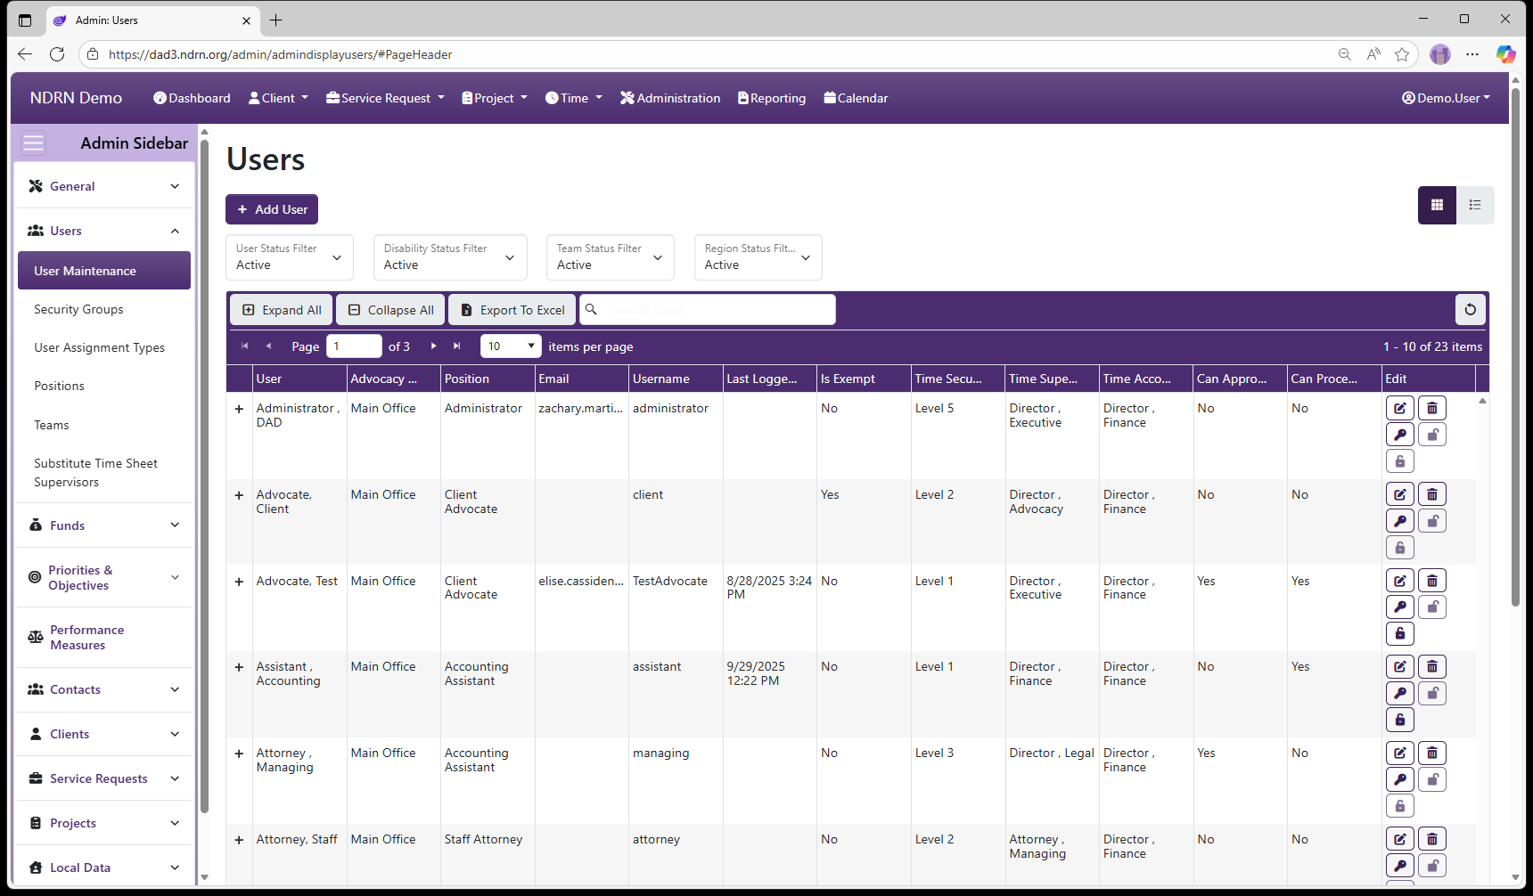Go to next page of users
The height and width of the screenshot is (896, 1533).
[x=434, y=346]
